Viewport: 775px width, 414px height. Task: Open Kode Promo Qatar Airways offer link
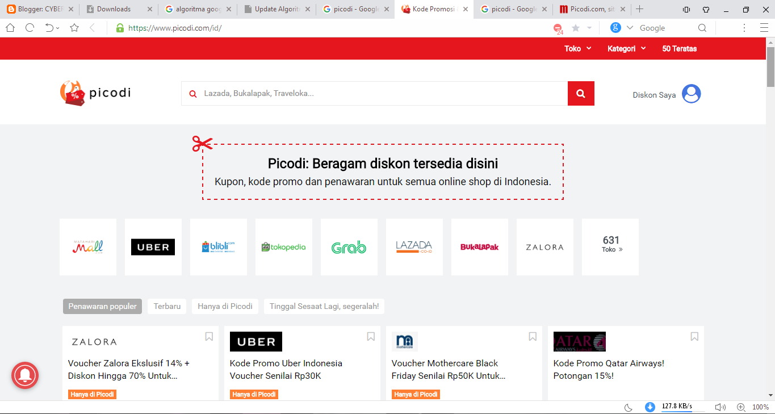[609, 369]
